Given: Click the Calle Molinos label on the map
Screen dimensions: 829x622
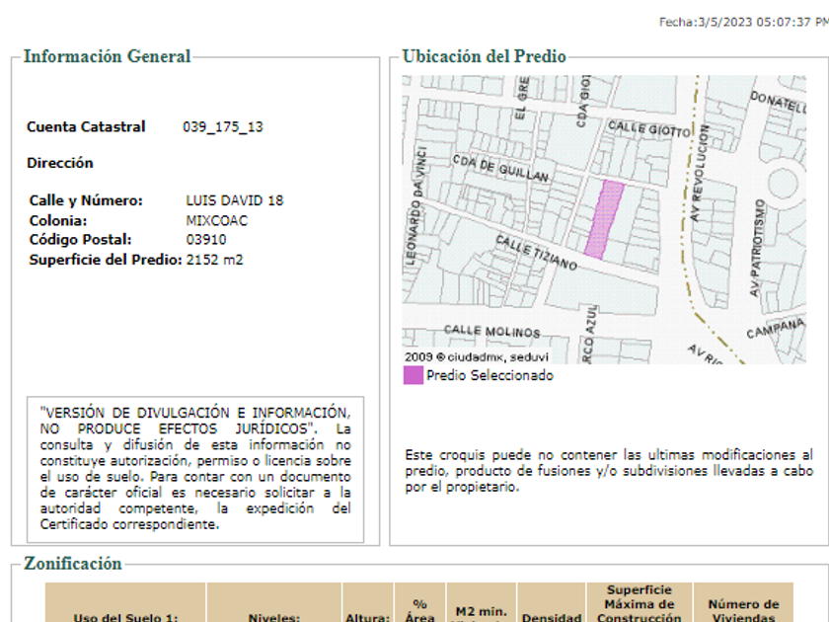Looking at the screenshot, I should tap(491, 332).
